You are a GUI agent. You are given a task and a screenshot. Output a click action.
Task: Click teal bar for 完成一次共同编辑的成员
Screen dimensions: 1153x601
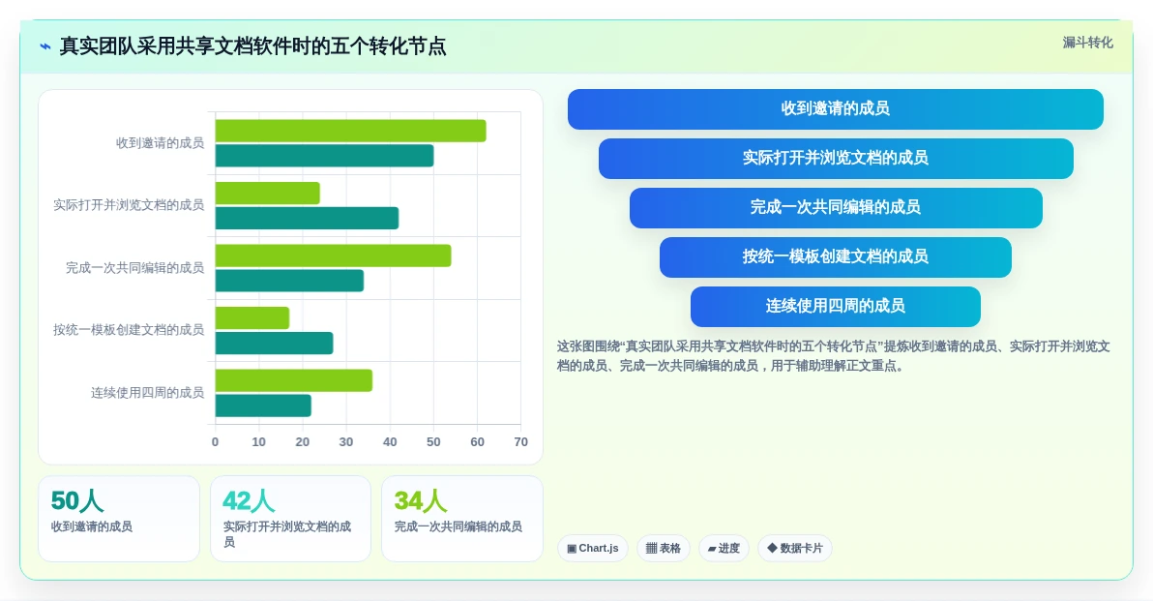coord(290,281)
